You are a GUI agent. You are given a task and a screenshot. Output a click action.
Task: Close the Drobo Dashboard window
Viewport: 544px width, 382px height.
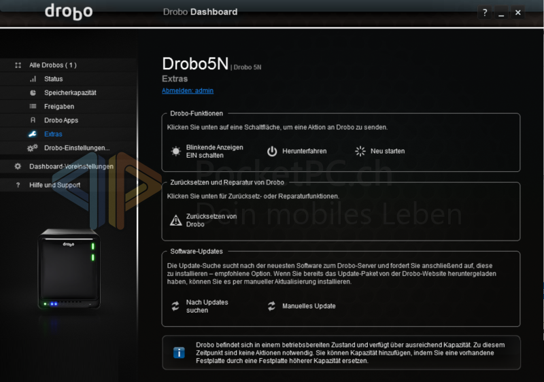tap(518, 12)
